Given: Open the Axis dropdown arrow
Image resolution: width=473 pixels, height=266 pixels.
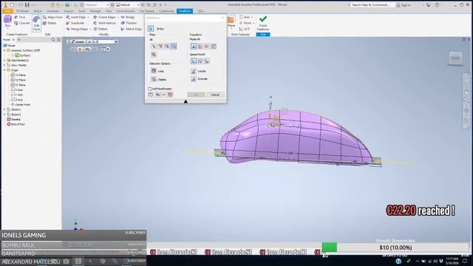Looking at the screenshot, I should tap(252, 17).
